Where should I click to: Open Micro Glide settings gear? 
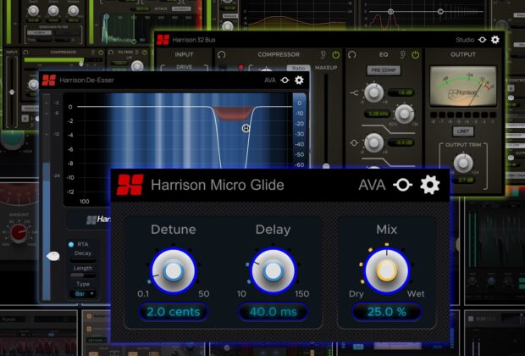coord(430,185)
